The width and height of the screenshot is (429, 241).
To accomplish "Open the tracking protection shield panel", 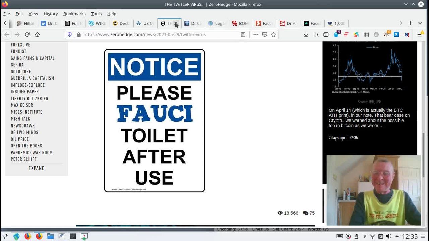I will 70,34.
